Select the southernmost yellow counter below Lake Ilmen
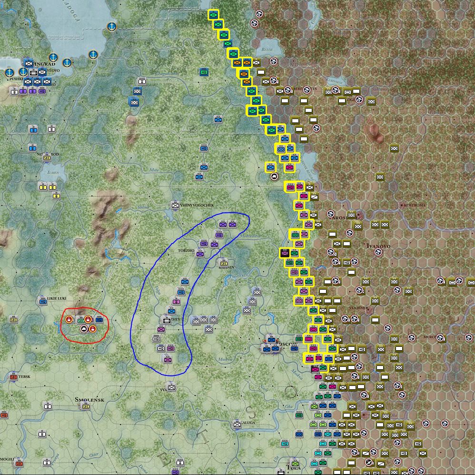This screenshot has width=475, height=475. [x=56, y=196]
